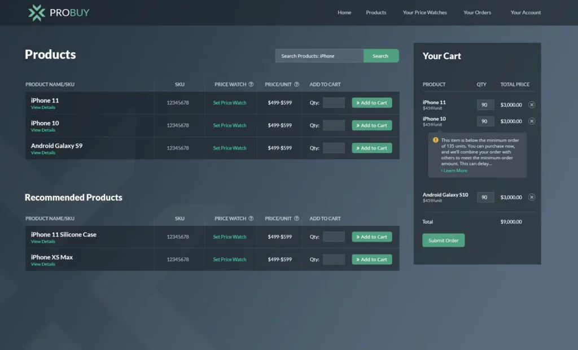The width and height of the screenshot is (578, 350).
Task: Click the Qty field for Android Galaxy S9
Action: [x=334, y=148]
